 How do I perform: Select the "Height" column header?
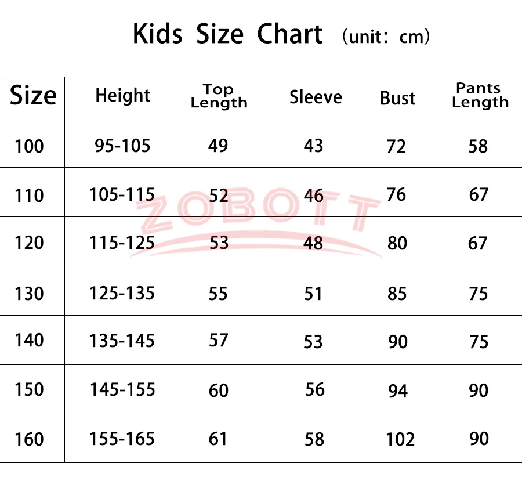122,96
